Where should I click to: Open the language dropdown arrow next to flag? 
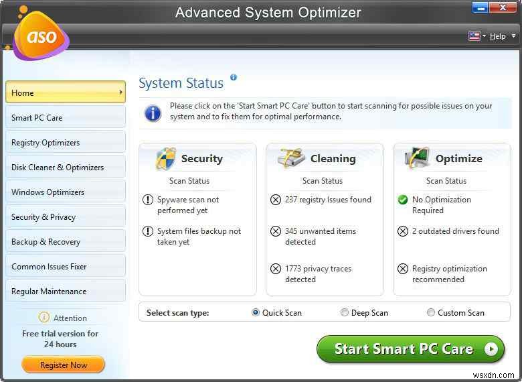pos(484,36)
